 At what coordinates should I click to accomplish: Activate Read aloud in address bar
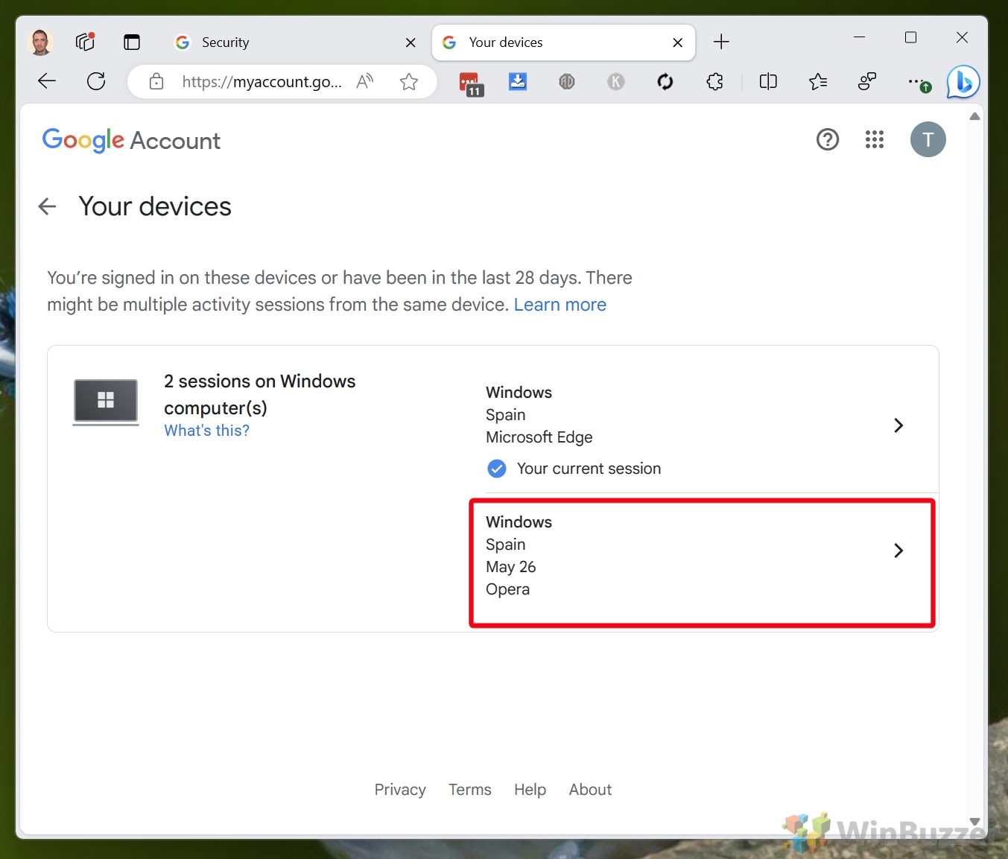pos(365,81)
